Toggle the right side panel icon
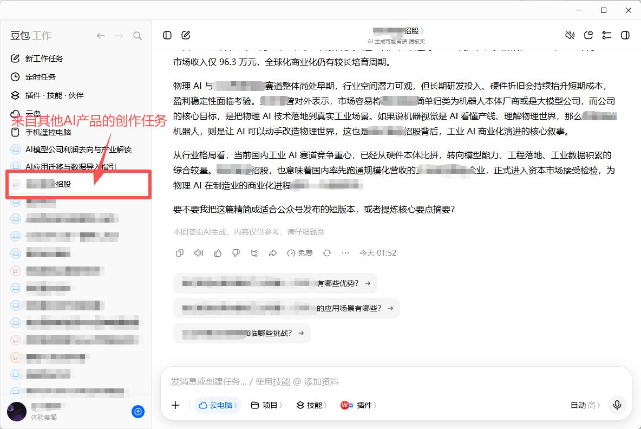The image size is (641, 429). point(625,35)
